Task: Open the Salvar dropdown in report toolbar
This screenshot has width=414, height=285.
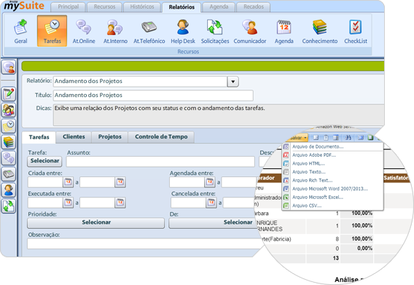Action: coord(298,138)
